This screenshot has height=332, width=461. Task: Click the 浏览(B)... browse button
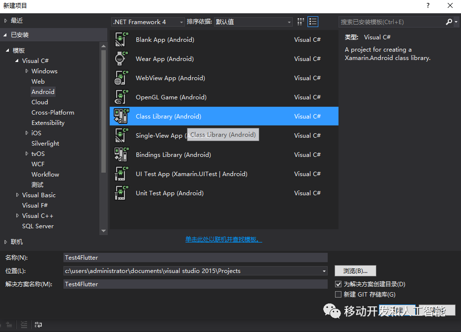[x=355, y=271]
